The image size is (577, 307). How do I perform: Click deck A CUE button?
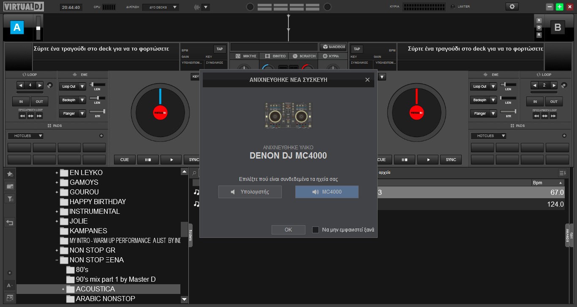[125, 160]
